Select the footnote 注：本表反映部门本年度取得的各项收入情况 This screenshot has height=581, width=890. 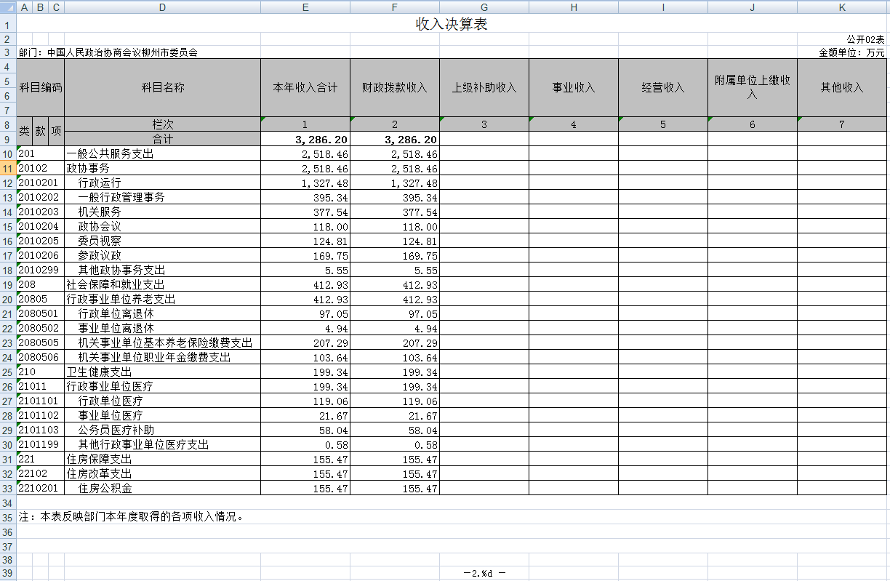(132, 517)
